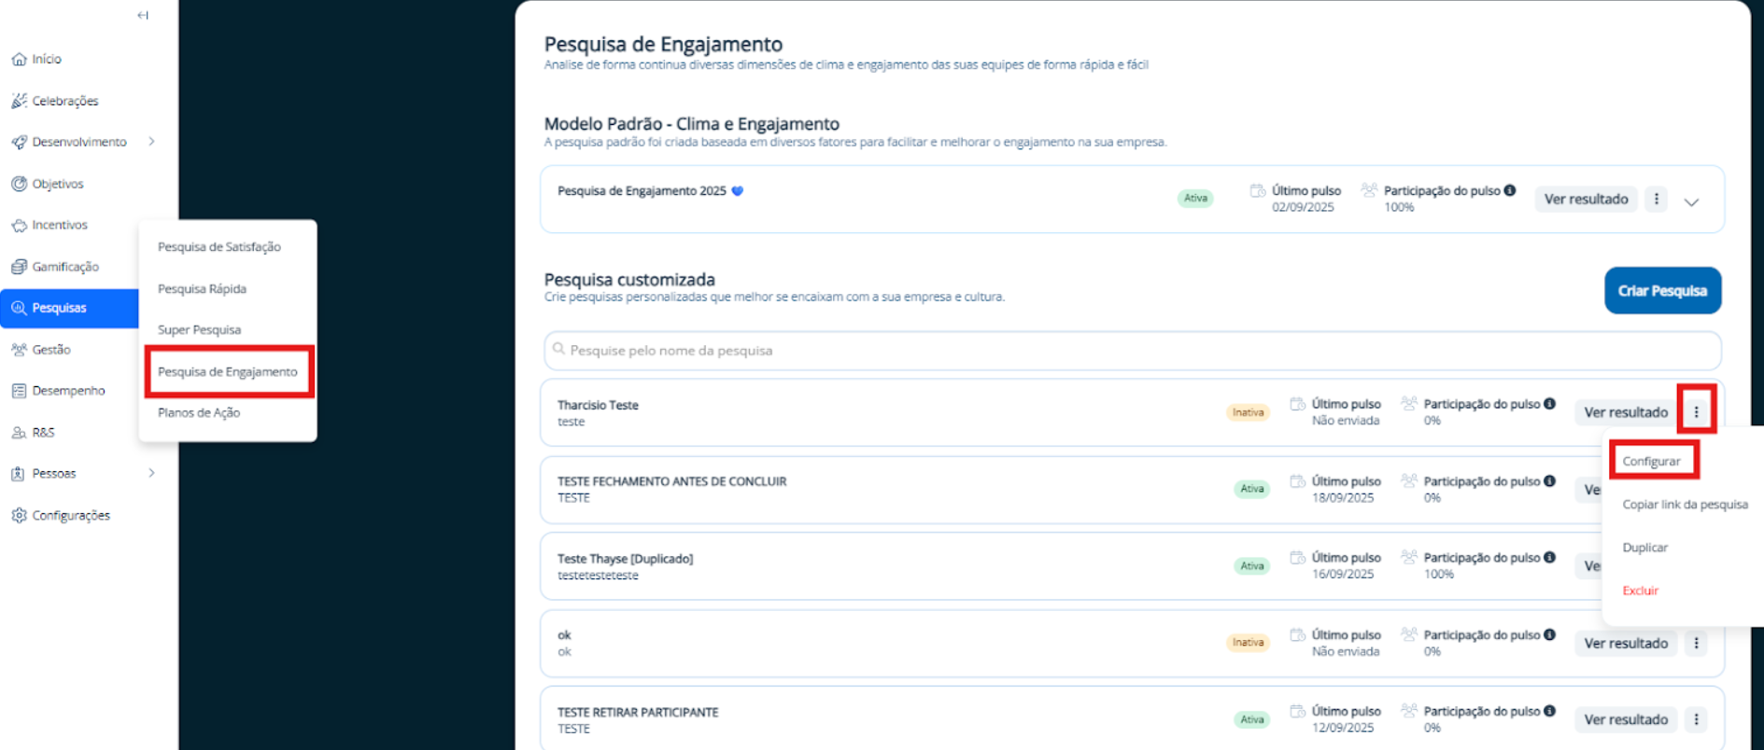Open Pesquisa de Engajamento in the submenu
Screen dimensions: 1764x750
227,371
